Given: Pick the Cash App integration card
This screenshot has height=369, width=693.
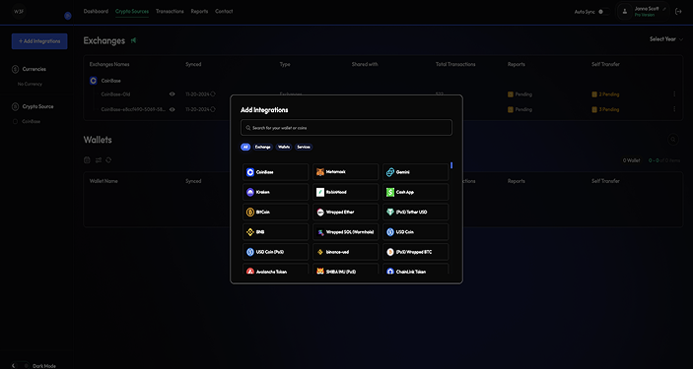Looking at the screenshot, I should (415, 192).
